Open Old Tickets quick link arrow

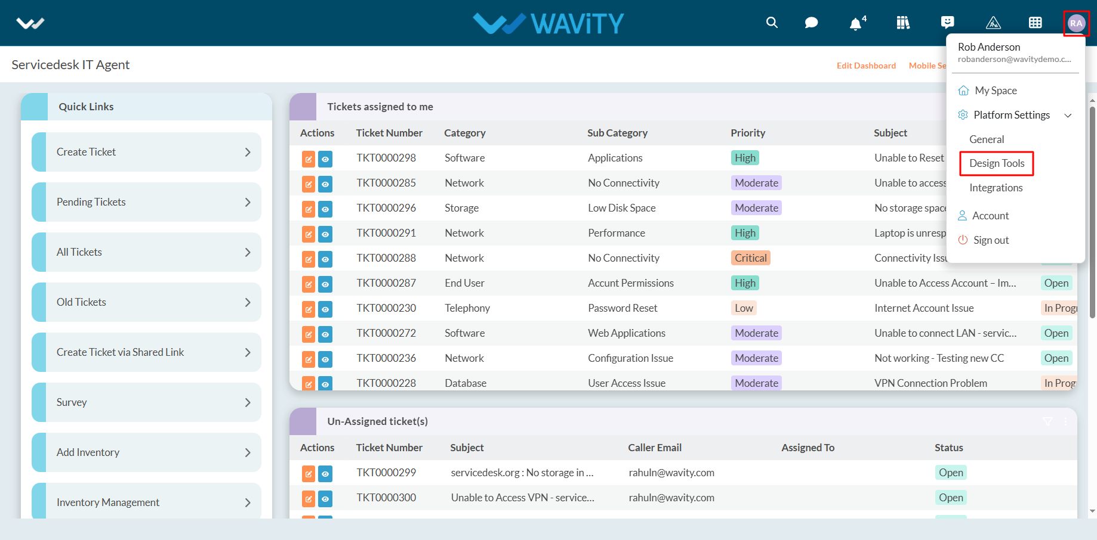[248, 302]
